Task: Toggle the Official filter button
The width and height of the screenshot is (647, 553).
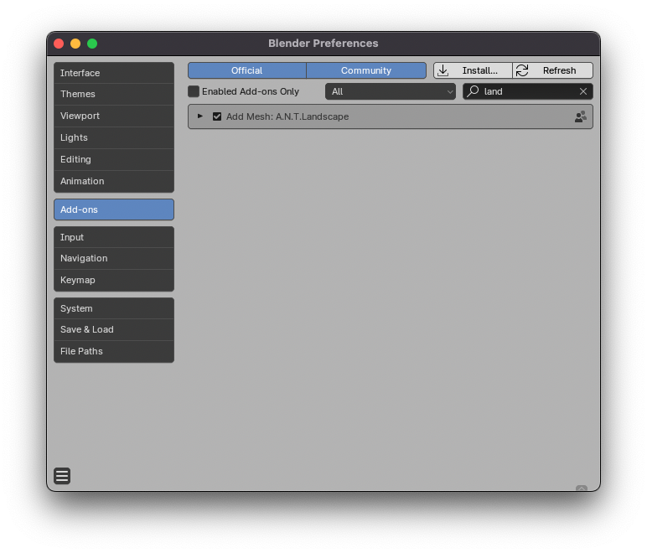Action: [x=246, y=70]
